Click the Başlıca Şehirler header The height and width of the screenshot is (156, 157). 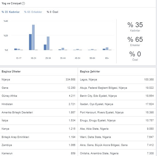point(90,72)
